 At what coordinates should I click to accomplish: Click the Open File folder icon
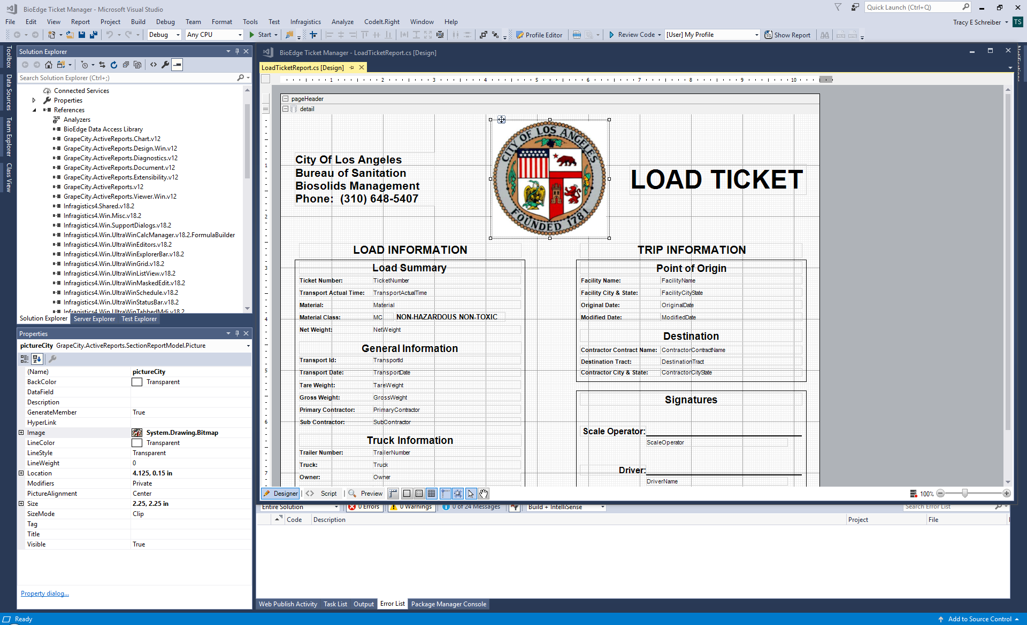click(x=70, y=35)
